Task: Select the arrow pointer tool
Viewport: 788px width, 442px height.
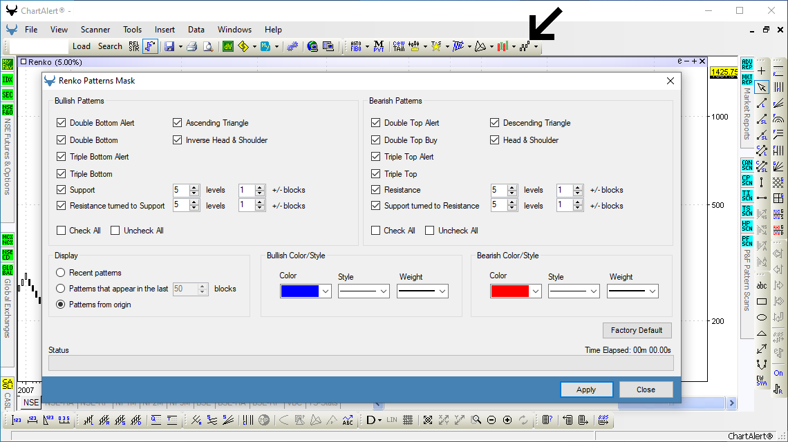Action: [x=762, y=87]
